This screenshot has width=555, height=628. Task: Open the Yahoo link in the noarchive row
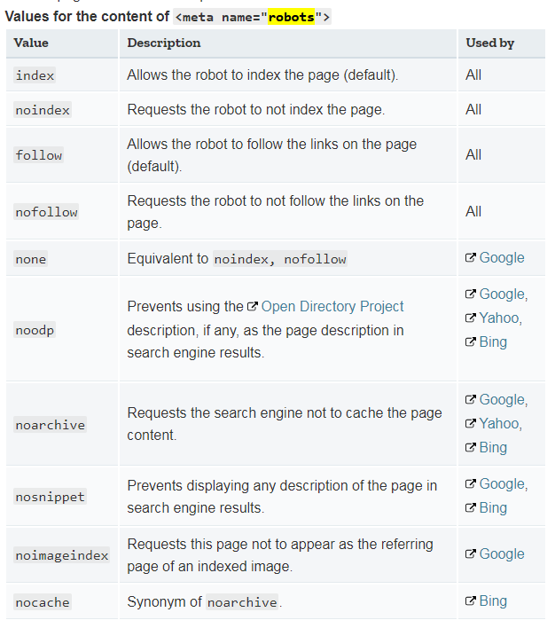(x=501, y=423)
